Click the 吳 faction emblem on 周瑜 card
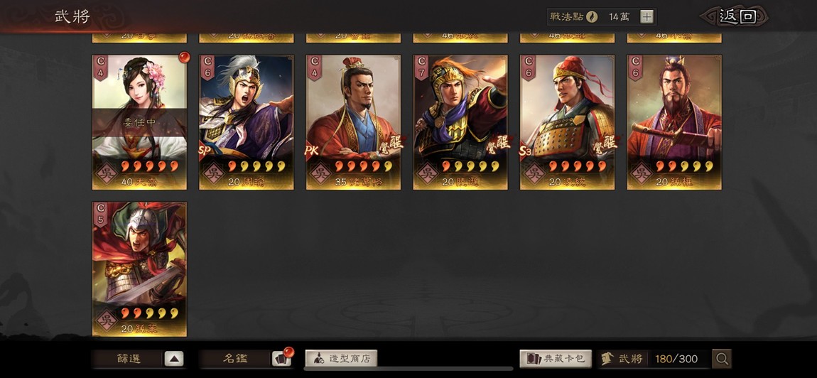Image resolution: width=817 pixels, height=378 pixels. tap(213, 172)
